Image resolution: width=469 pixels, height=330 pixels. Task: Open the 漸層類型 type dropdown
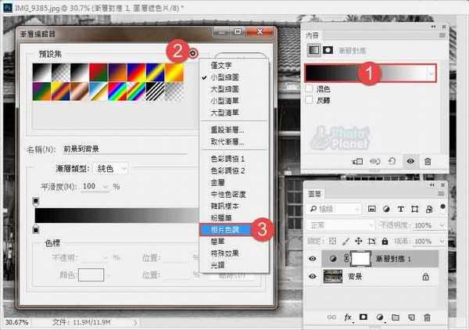112,168
